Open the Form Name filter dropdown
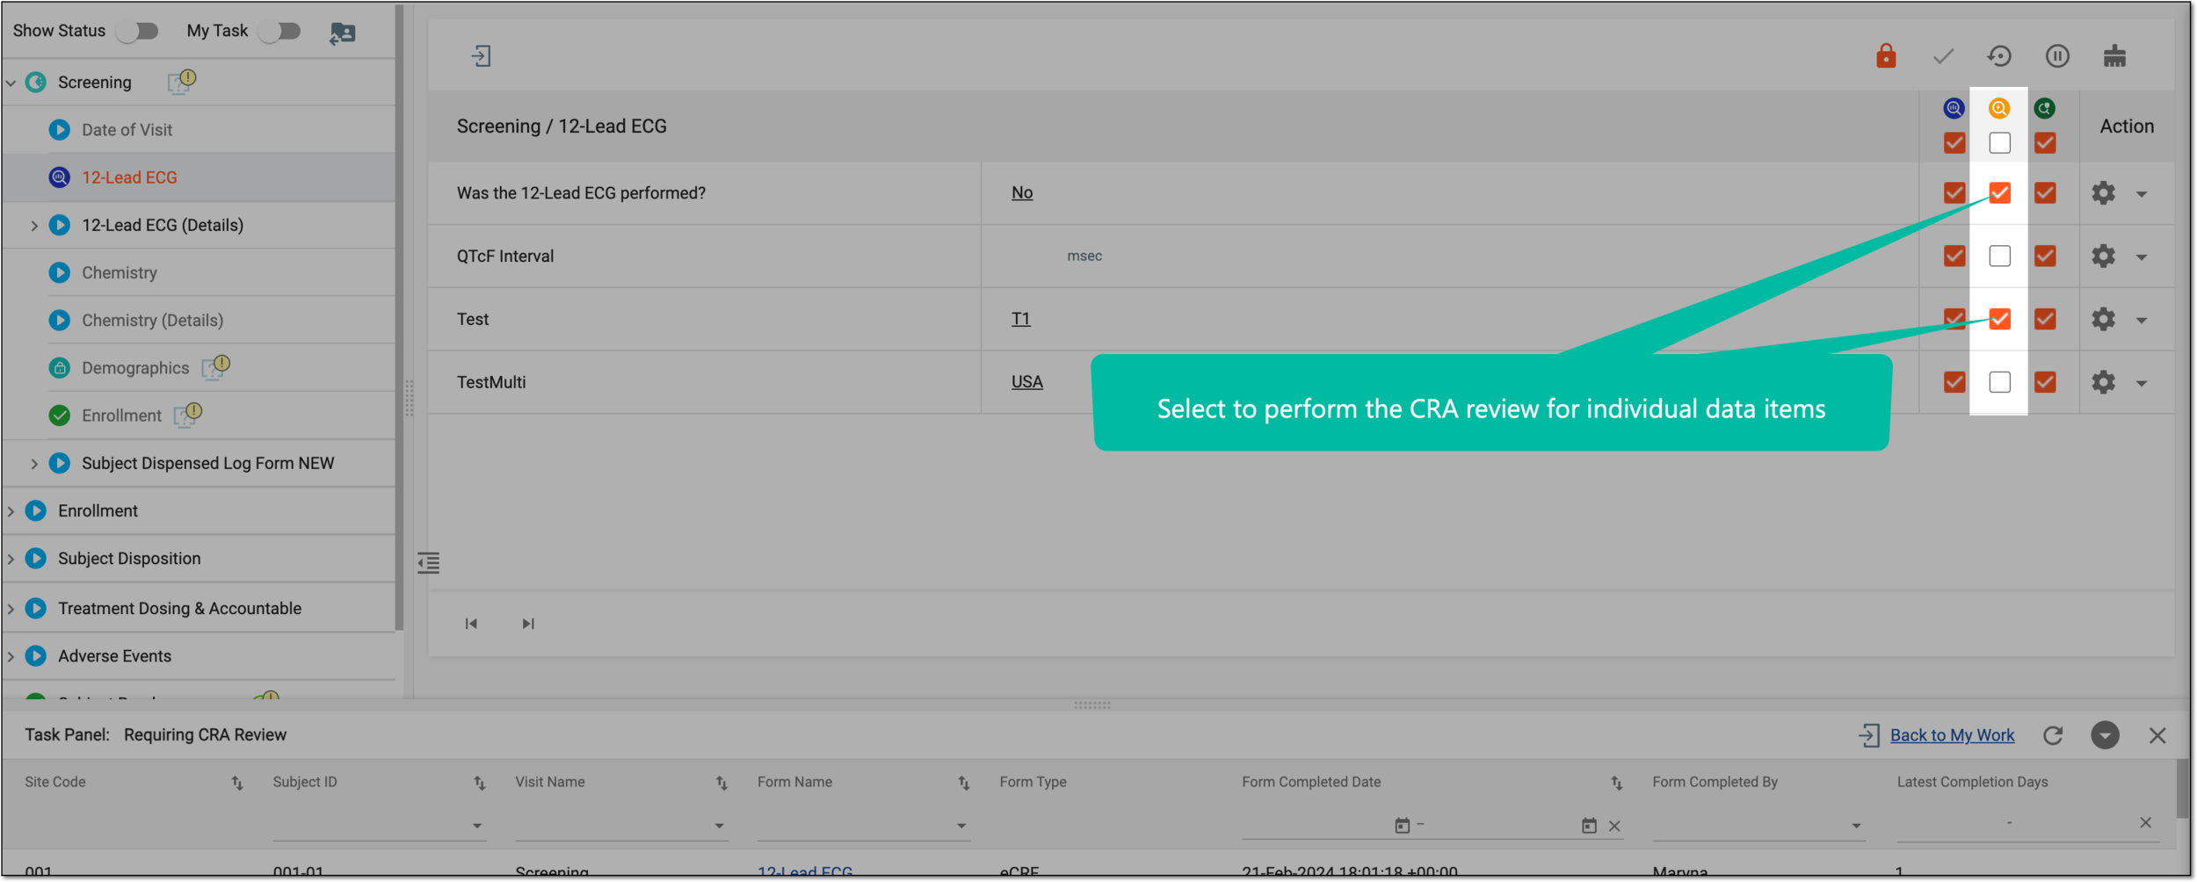Image resolution: width=2197 pixels, height=882 pixels. (961, 827)
